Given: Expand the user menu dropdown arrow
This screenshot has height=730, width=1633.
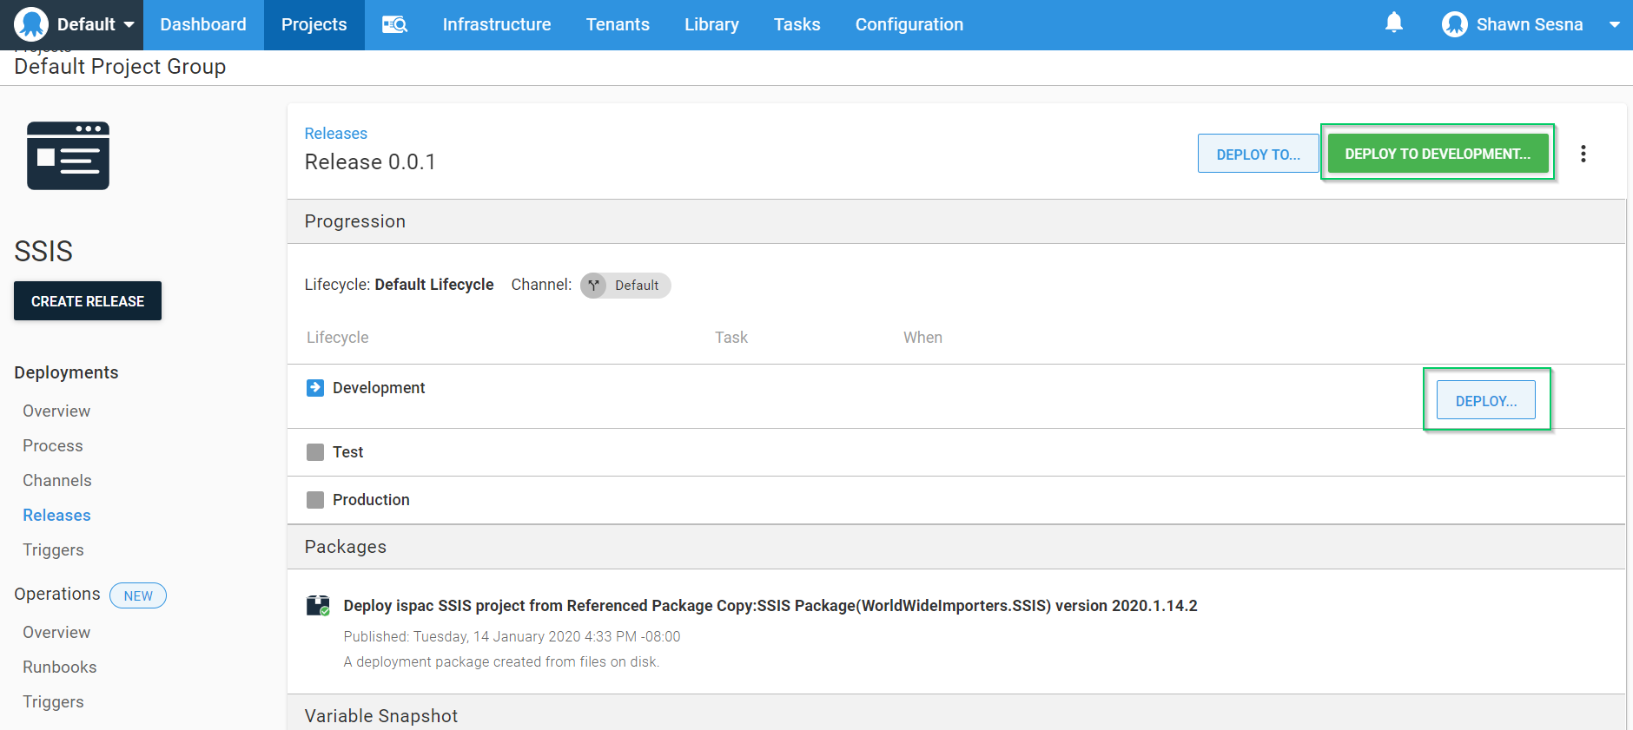Looking at the screenshot, I should coord(1614,24).
